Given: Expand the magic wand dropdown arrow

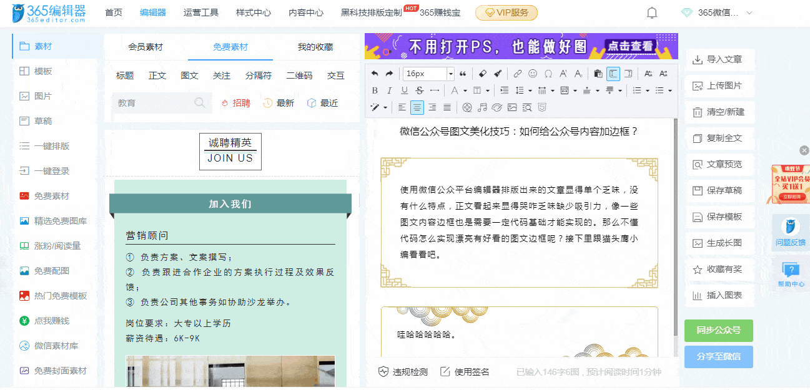Looking at the screenshot, I should pos(385,107).
